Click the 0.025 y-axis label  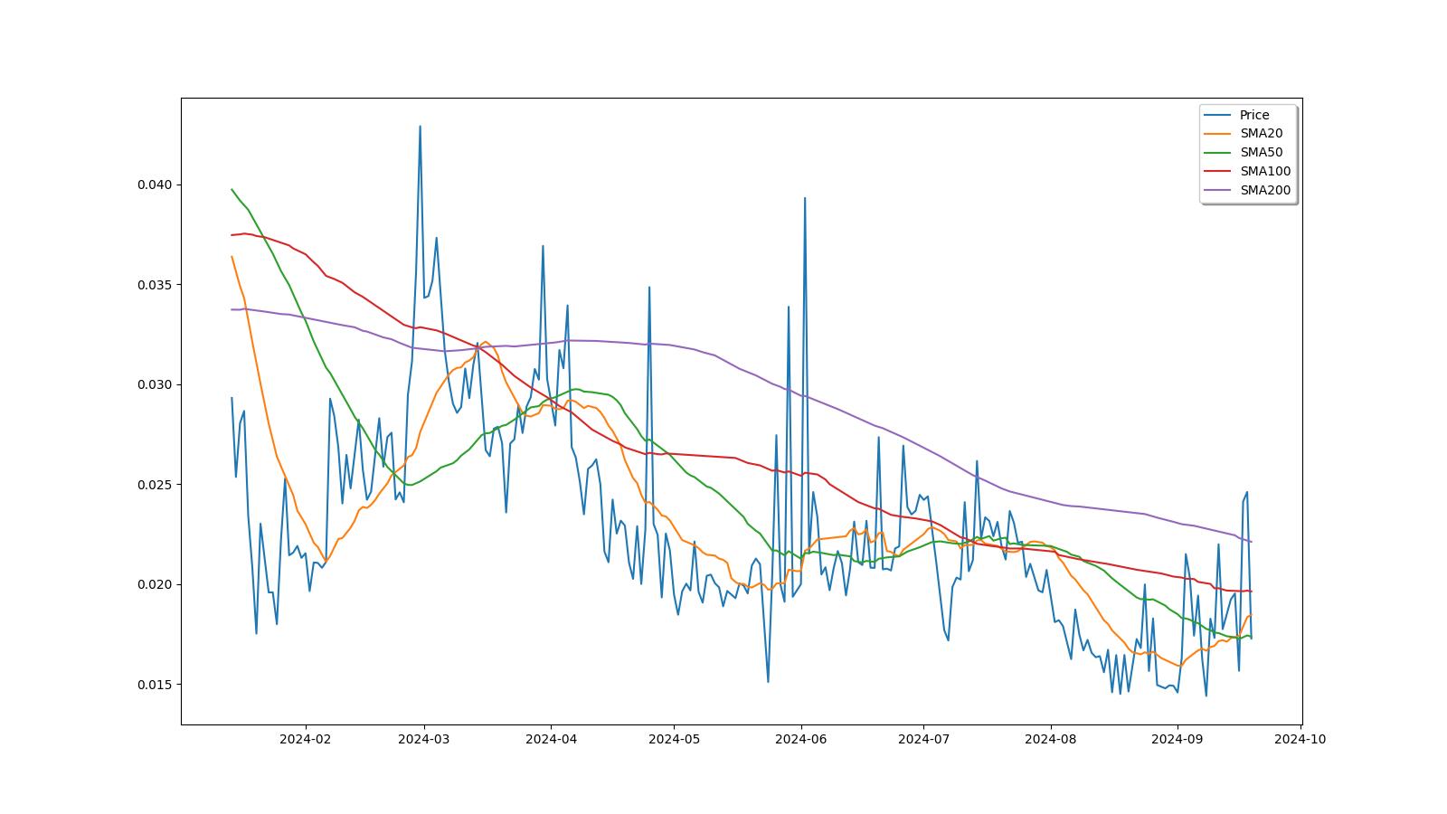[x=155, y=485]
